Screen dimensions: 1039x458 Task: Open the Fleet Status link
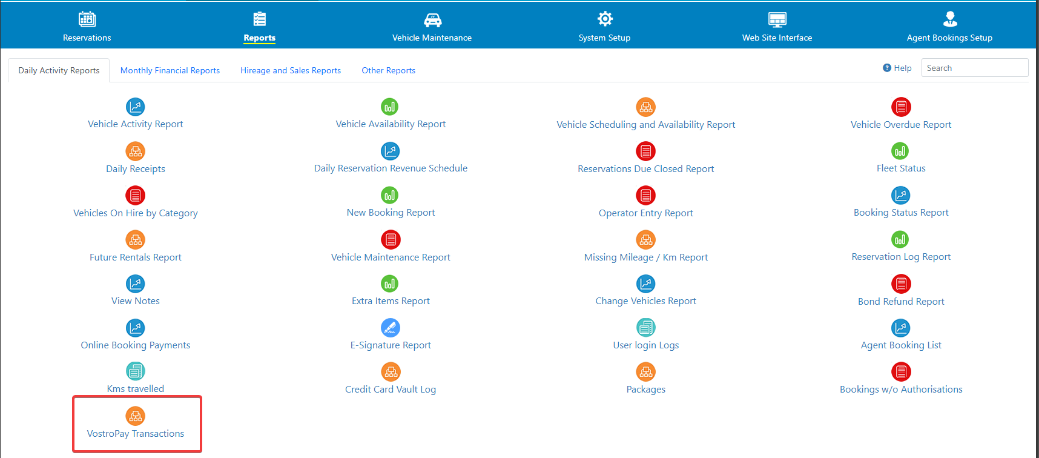(x=901, y=168)
